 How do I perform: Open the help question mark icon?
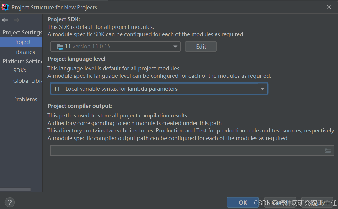pos(9,202)
